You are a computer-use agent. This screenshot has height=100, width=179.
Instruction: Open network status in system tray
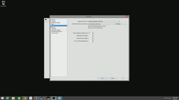point(168,98)
